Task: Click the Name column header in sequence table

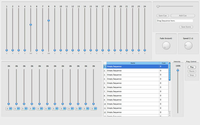Action: (x=133, y=63)
